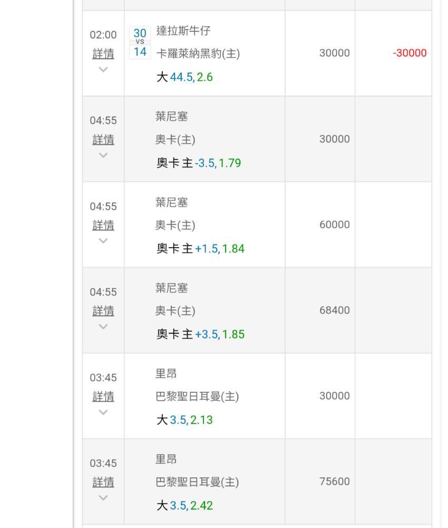This screenshot has height=528, width=448.
Task: Click the 達拉斯牛仔 team name
Action: pos(183,31)
